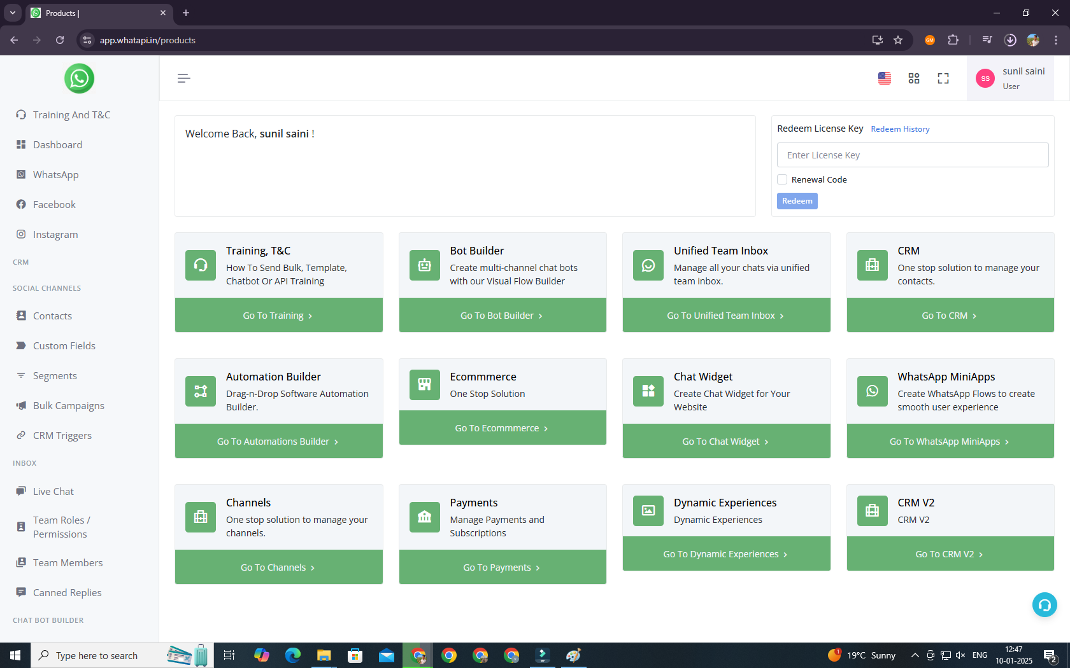Click the Channels building card icon
Viewport: 1070px width, 668px height.
(x=201, y=517)
